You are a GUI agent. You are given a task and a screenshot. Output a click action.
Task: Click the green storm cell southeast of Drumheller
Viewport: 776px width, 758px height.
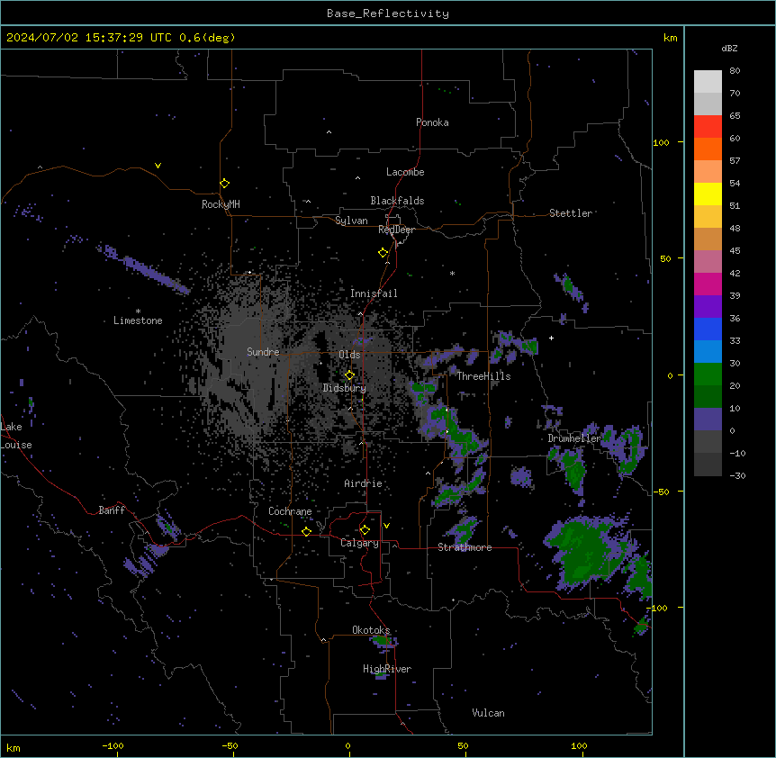[x=586, y=552]
